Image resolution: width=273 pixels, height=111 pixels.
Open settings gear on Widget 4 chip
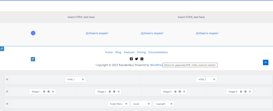[241, 91]
